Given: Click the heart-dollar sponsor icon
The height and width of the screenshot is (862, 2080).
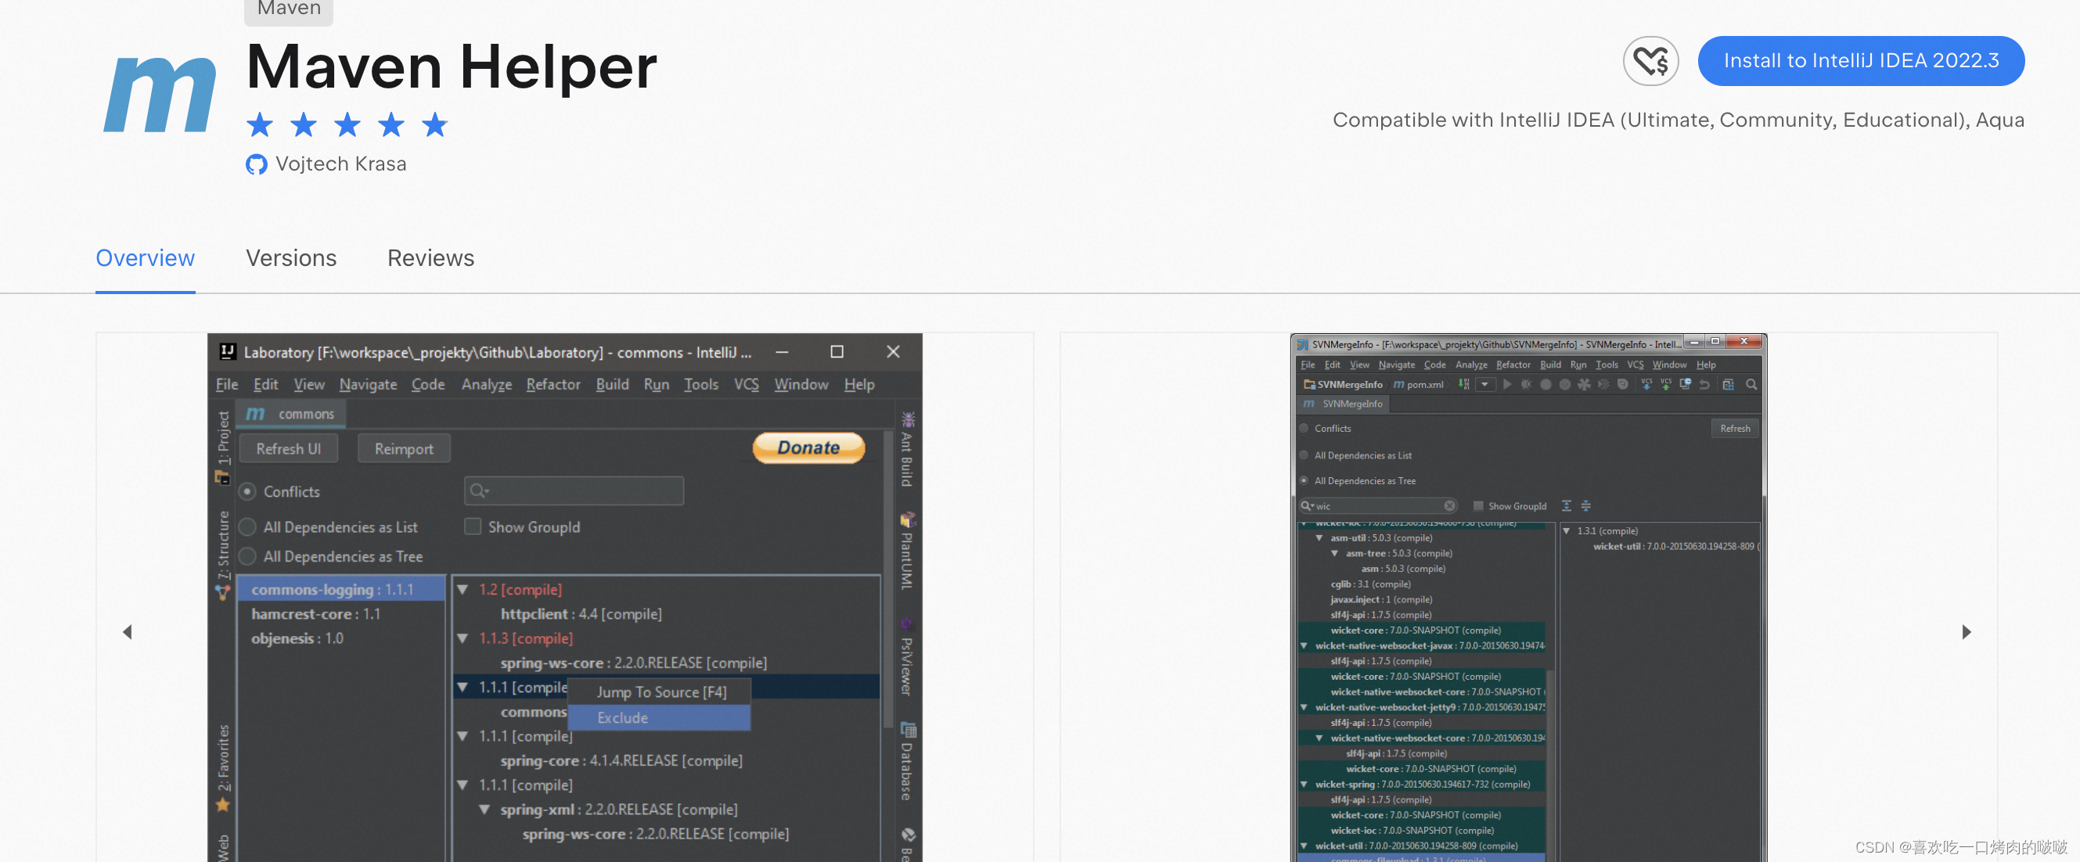Looking at the screenshot, I should pyautogui.click(x=1650, y=60).
